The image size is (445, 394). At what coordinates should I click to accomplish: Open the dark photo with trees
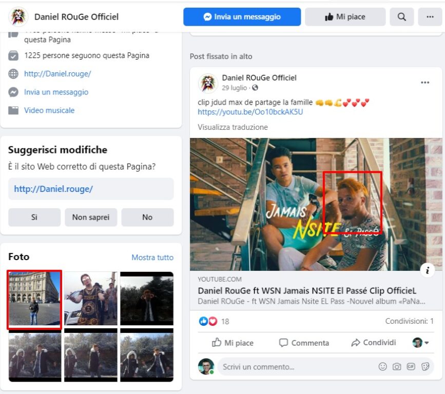pos(147,299)
